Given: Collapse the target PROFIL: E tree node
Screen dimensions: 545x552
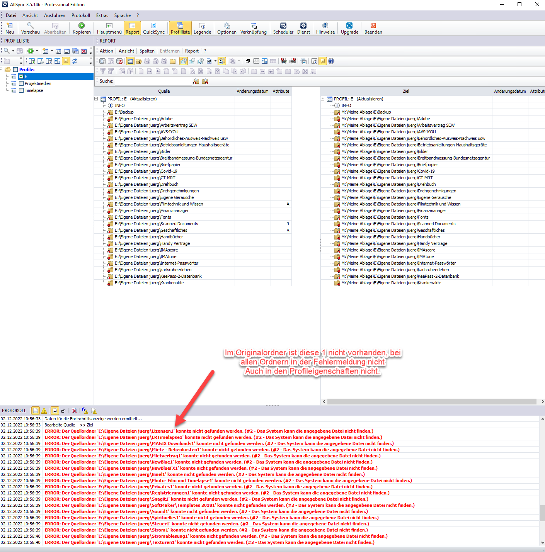Looking at the screenshot, I should click(323, 99).
